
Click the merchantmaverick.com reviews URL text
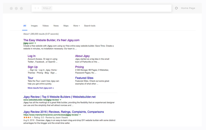point(51,115)
